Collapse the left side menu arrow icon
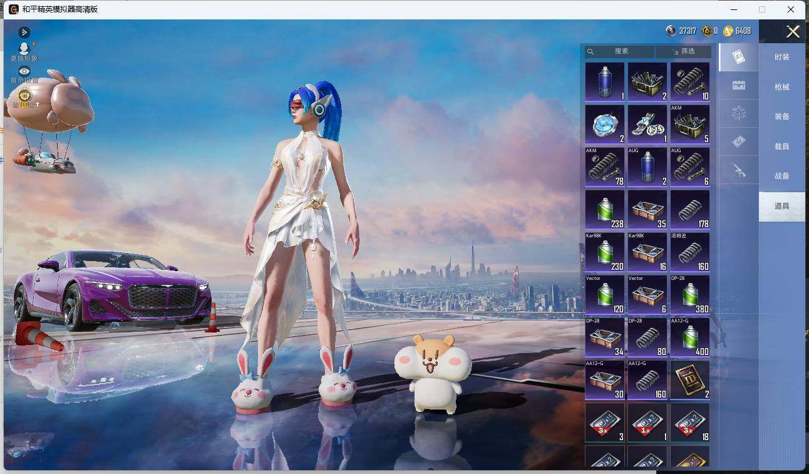The image size is (809, 474). point(24,32)
